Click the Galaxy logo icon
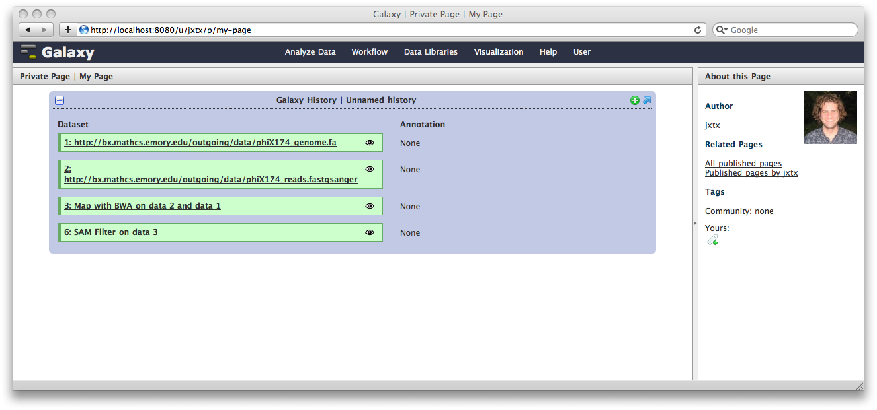Screen dimensions: 877x410 [27, 51]
